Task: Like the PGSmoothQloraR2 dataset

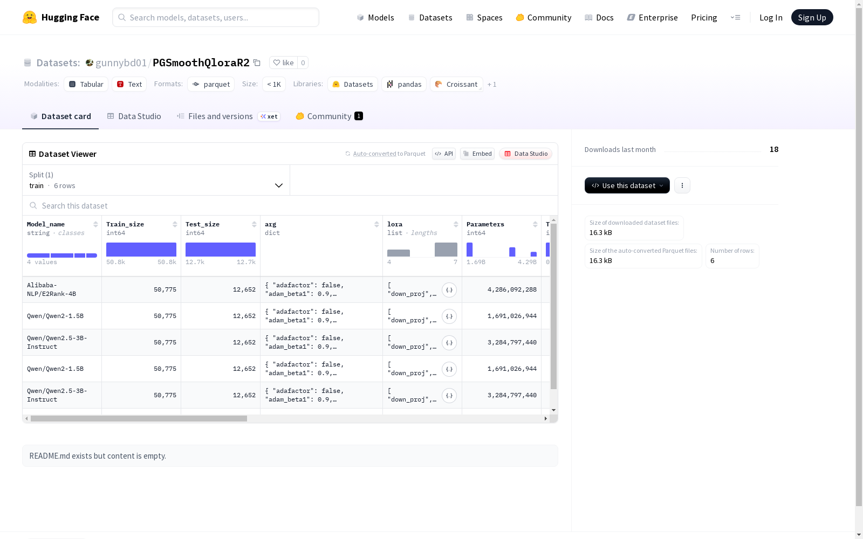Action: pos(283,63)
